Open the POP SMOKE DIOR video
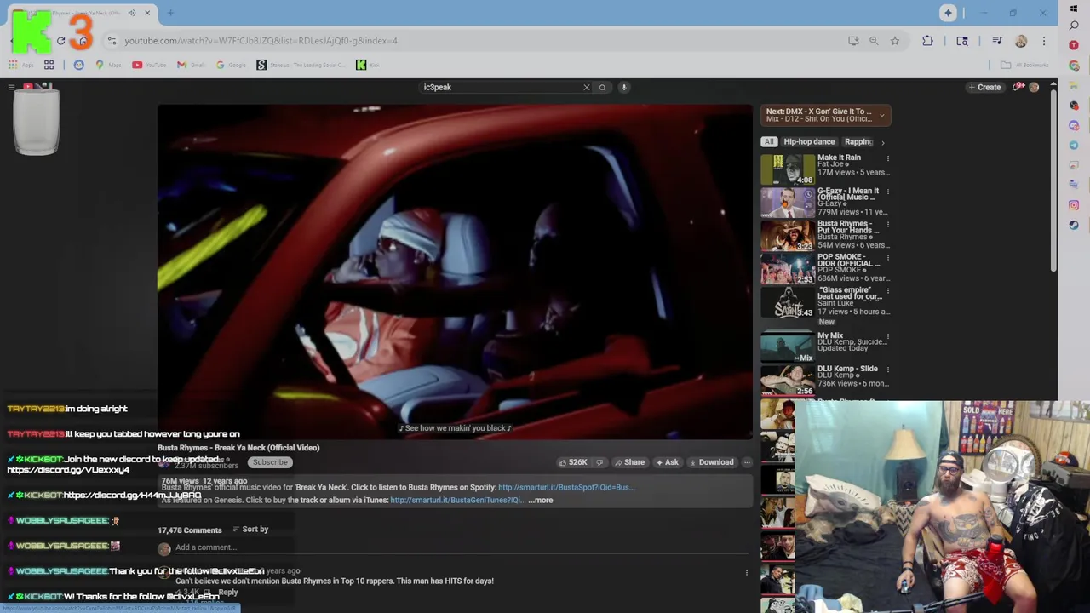The image size is (1090, 613). [x=788, y=269]
